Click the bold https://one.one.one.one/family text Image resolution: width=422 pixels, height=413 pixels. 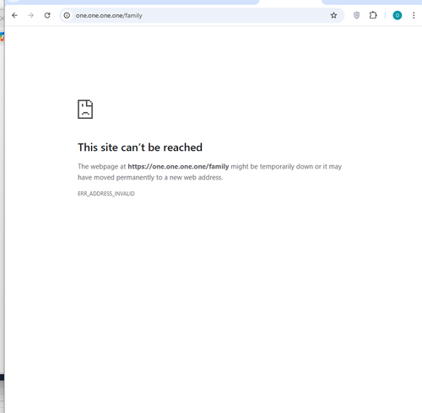(178, 167)
